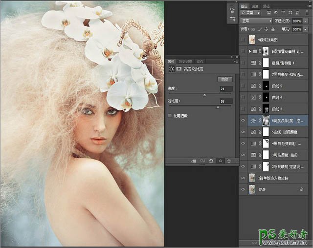Select the layer mask icon in Properties
The image size is (313, 248).
[180, 69]
